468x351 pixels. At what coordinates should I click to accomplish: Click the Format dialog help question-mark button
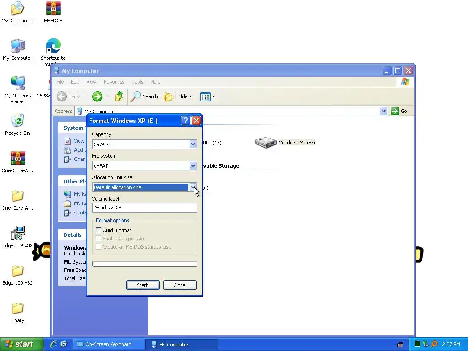(x=186, y=121)
